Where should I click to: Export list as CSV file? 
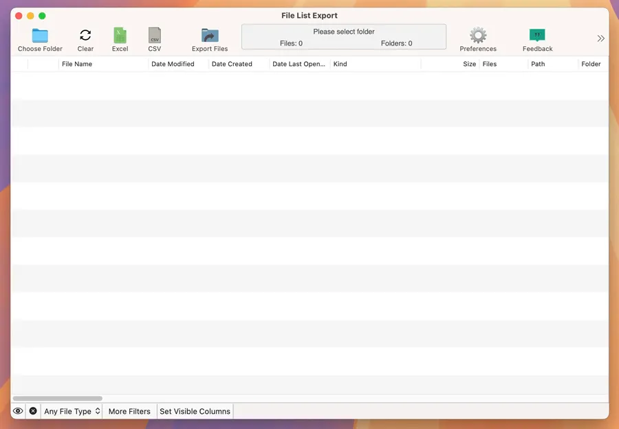155,36
